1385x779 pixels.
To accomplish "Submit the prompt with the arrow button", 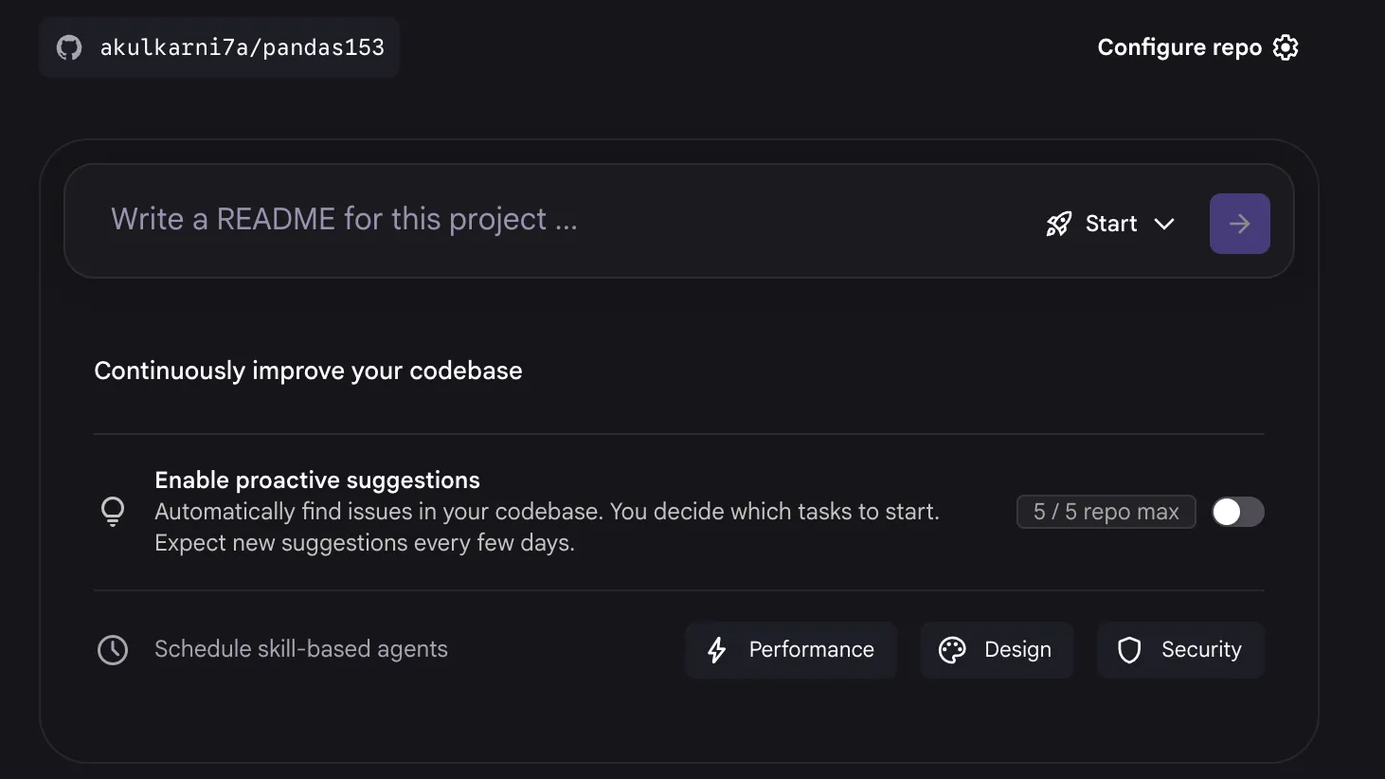I will (1239, 224).
